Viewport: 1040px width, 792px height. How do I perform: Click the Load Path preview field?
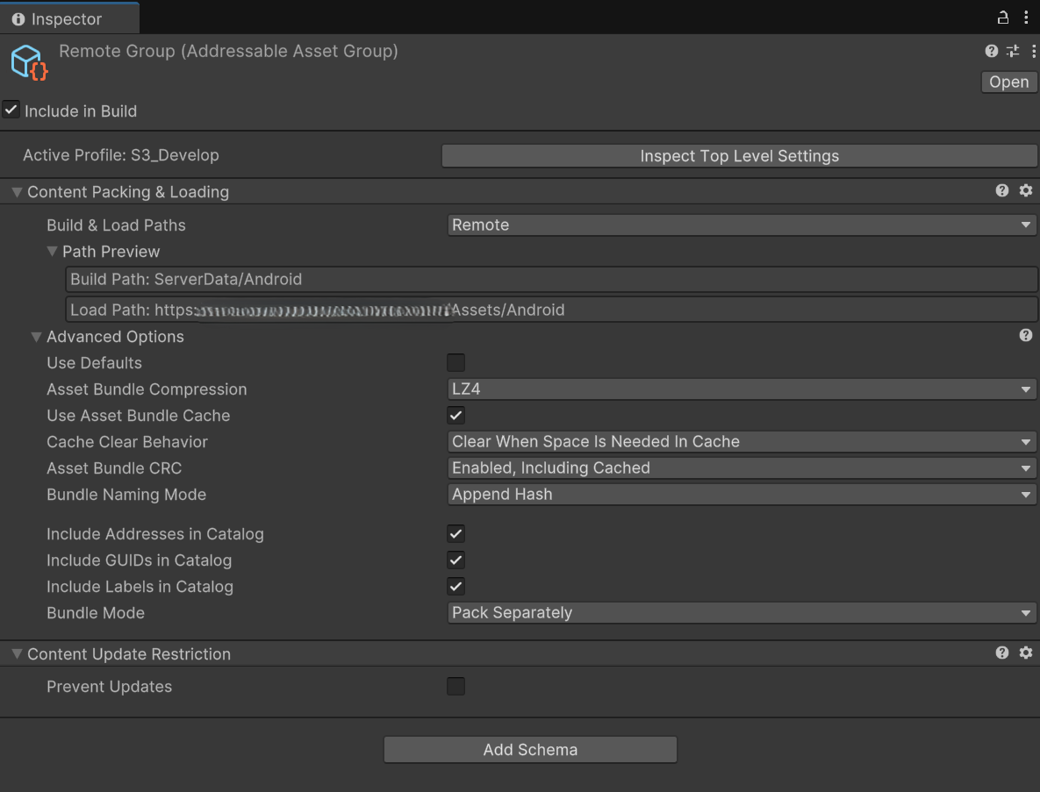(x=551, y=310)
